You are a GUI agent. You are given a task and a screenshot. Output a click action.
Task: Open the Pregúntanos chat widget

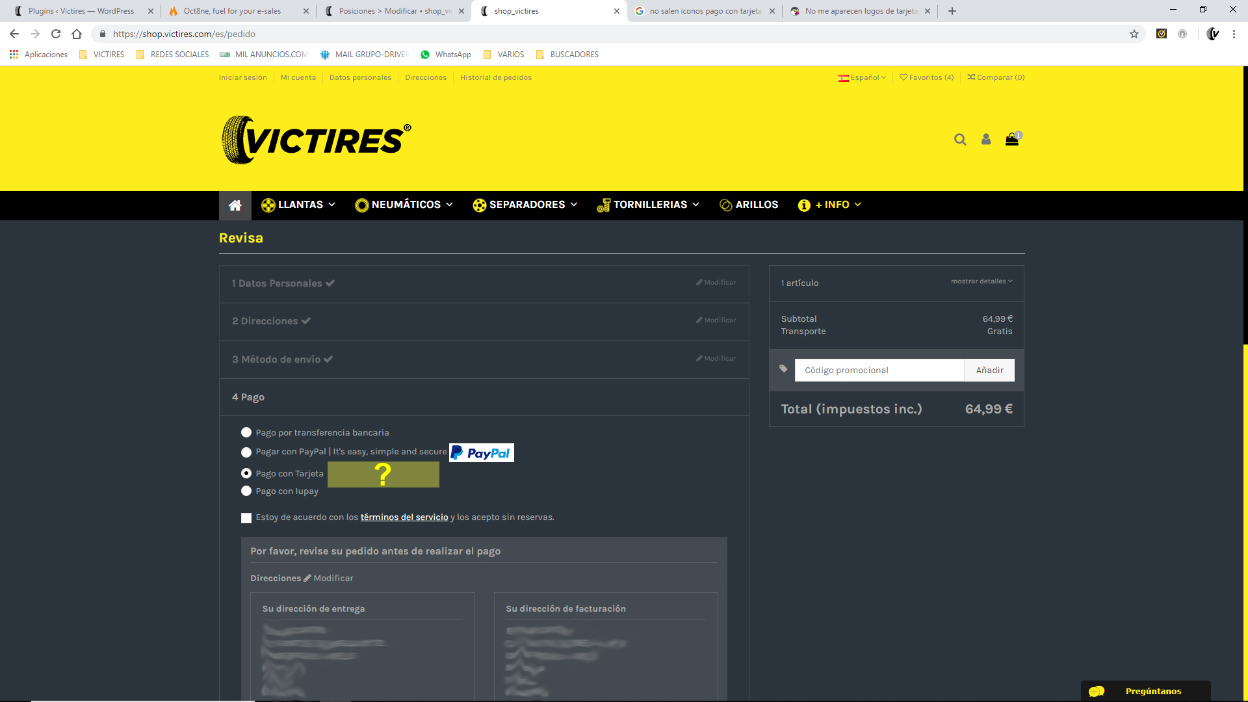[x=1145, y=691]
